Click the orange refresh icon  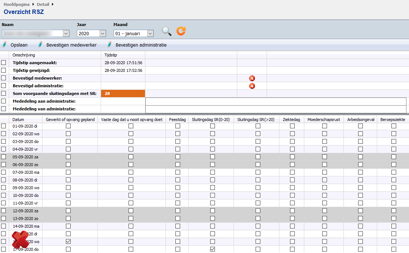(x=181, y=31)
